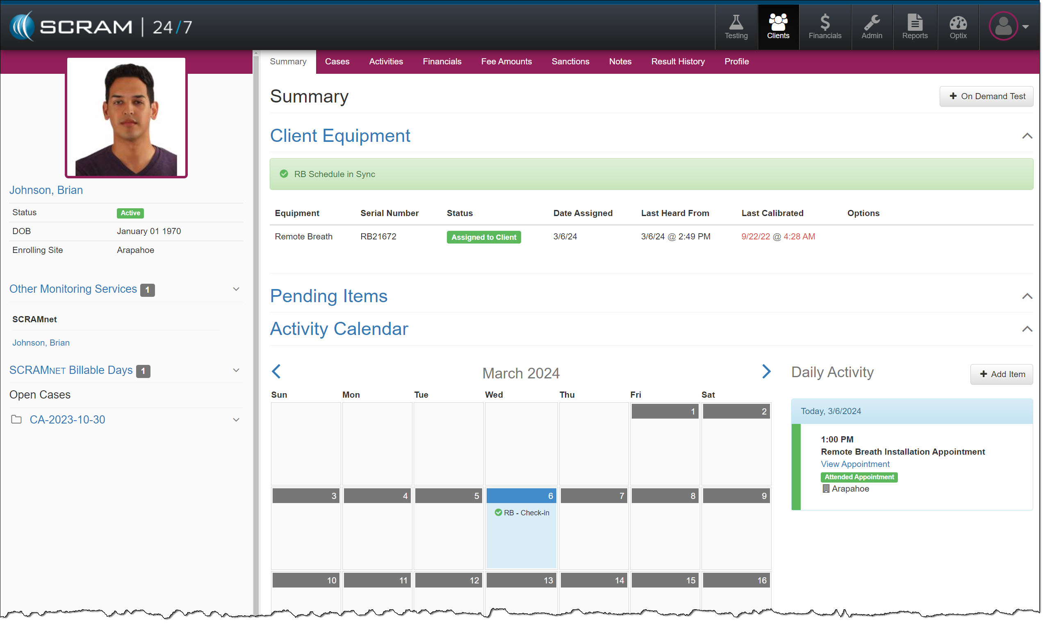Collapse the Client Equipment section

[x=1027, y=136]
